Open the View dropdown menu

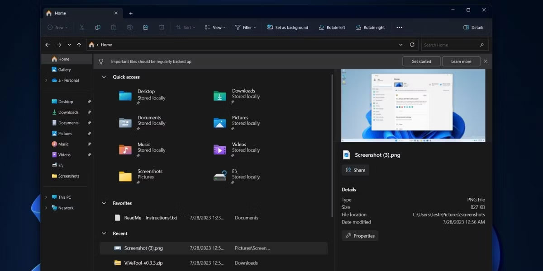tap(215, 28)
